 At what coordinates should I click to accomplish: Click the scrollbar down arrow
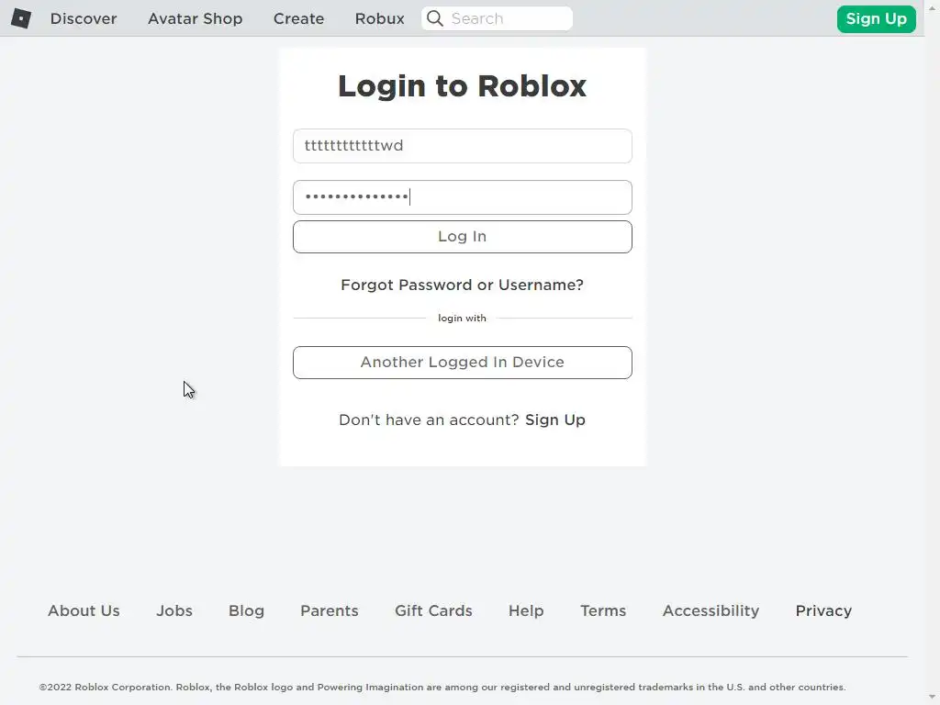click(x=933, y=696)
